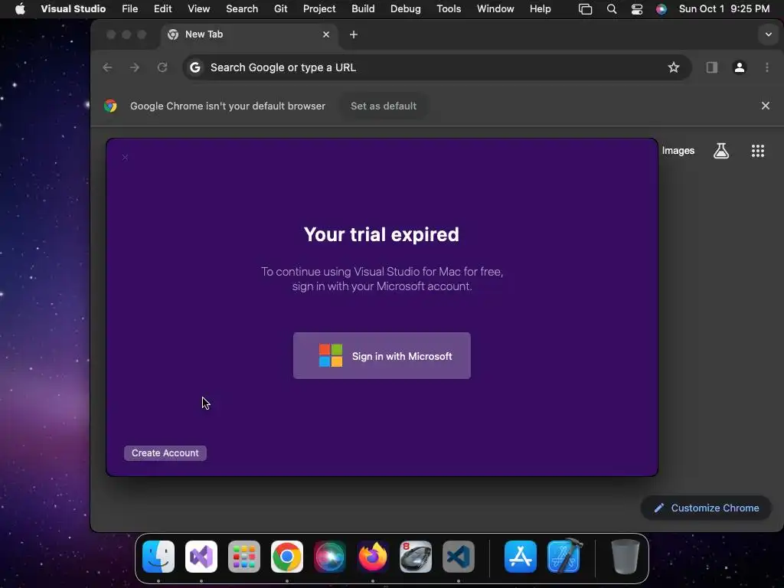Open the racing car game in dock

[416, 557]
